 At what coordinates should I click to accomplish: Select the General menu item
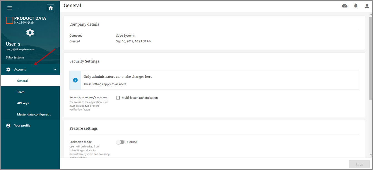(x=30, y=81)
